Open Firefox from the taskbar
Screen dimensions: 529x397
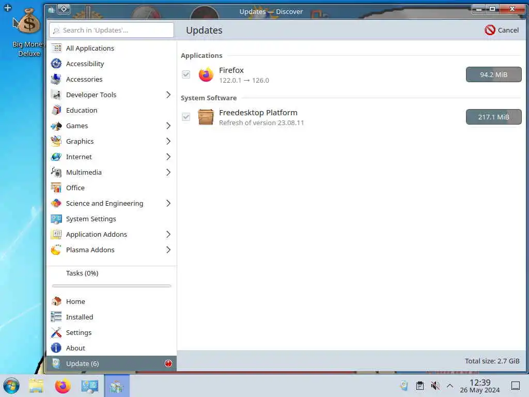coord(63,386)
